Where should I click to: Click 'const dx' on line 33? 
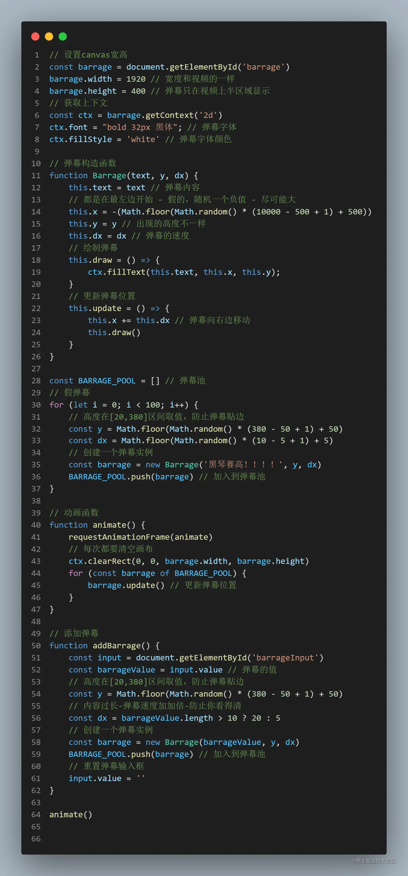(x=88, y=441)
